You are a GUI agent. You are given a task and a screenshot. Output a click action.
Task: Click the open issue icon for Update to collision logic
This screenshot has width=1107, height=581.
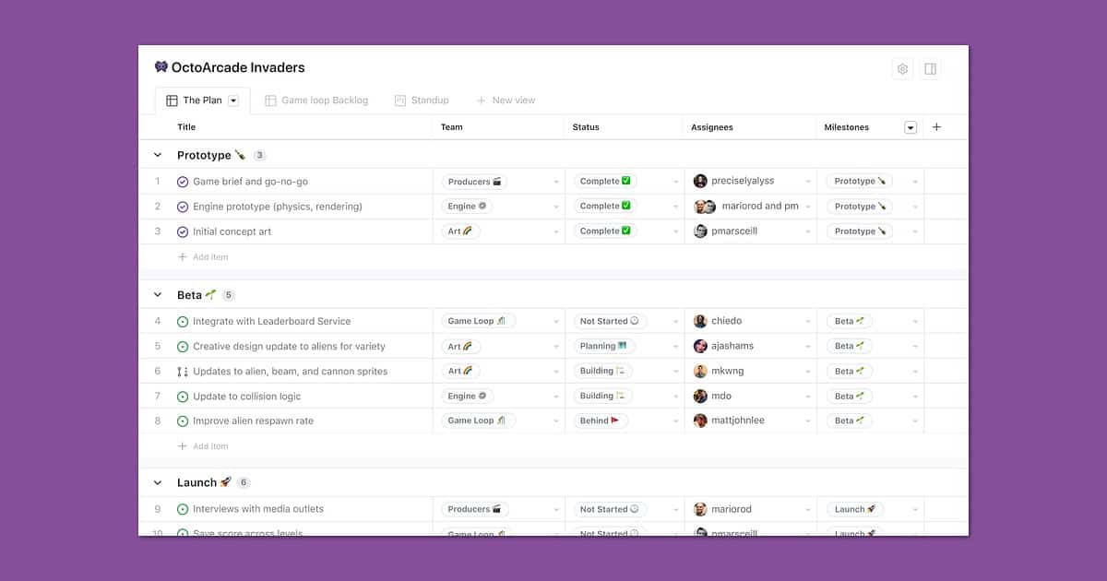pos(183,397)
